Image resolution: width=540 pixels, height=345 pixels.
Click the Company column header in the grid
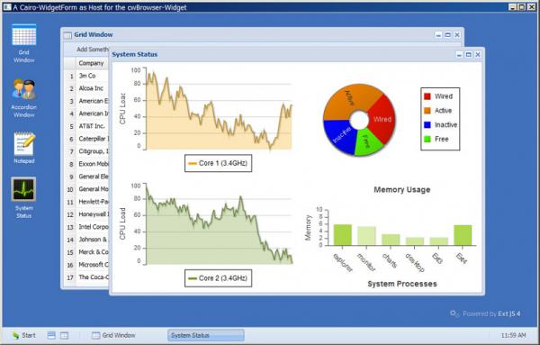91,63
